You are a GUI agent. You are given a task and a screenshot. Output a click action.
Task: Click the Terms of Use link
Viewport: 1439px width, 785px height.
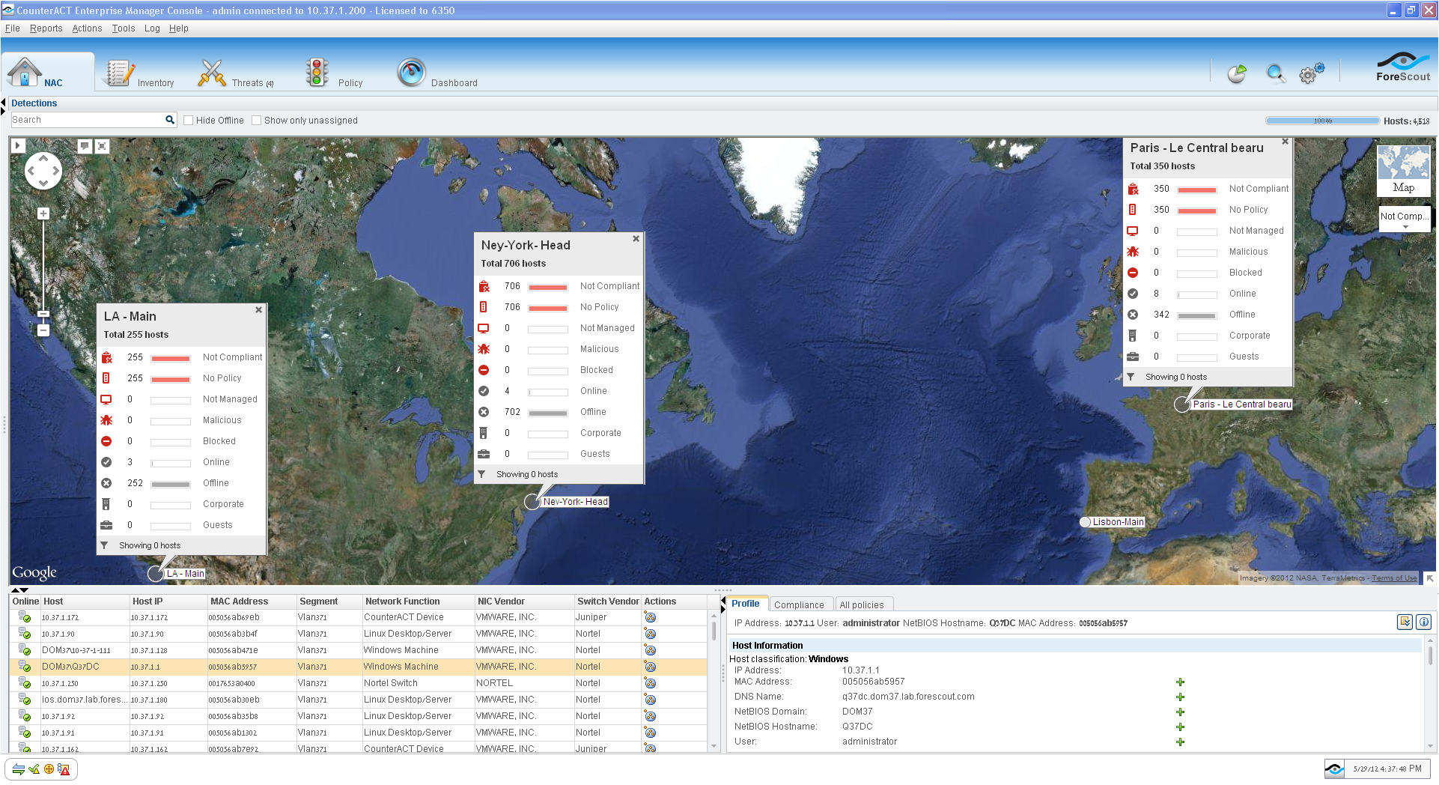(x=1393, y=578)
